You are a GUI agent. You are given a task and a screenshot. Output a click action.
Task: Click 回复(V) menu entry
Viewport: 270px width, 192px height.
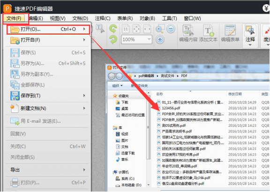tap(48, 134)
